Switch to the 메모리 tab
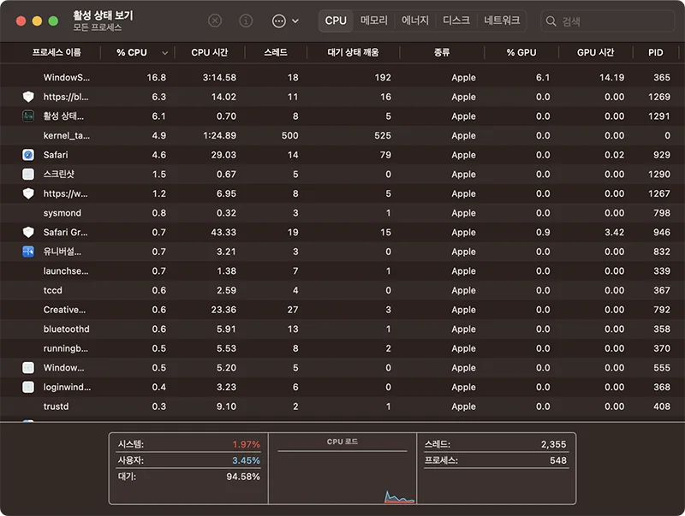 coord(374,21)
